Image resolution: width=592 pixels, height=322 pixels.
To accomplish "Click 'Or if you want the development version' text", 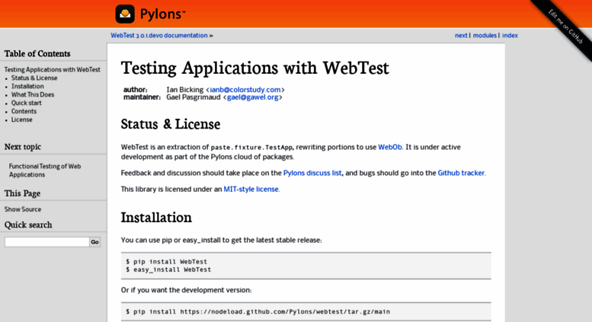I will 186,290.
